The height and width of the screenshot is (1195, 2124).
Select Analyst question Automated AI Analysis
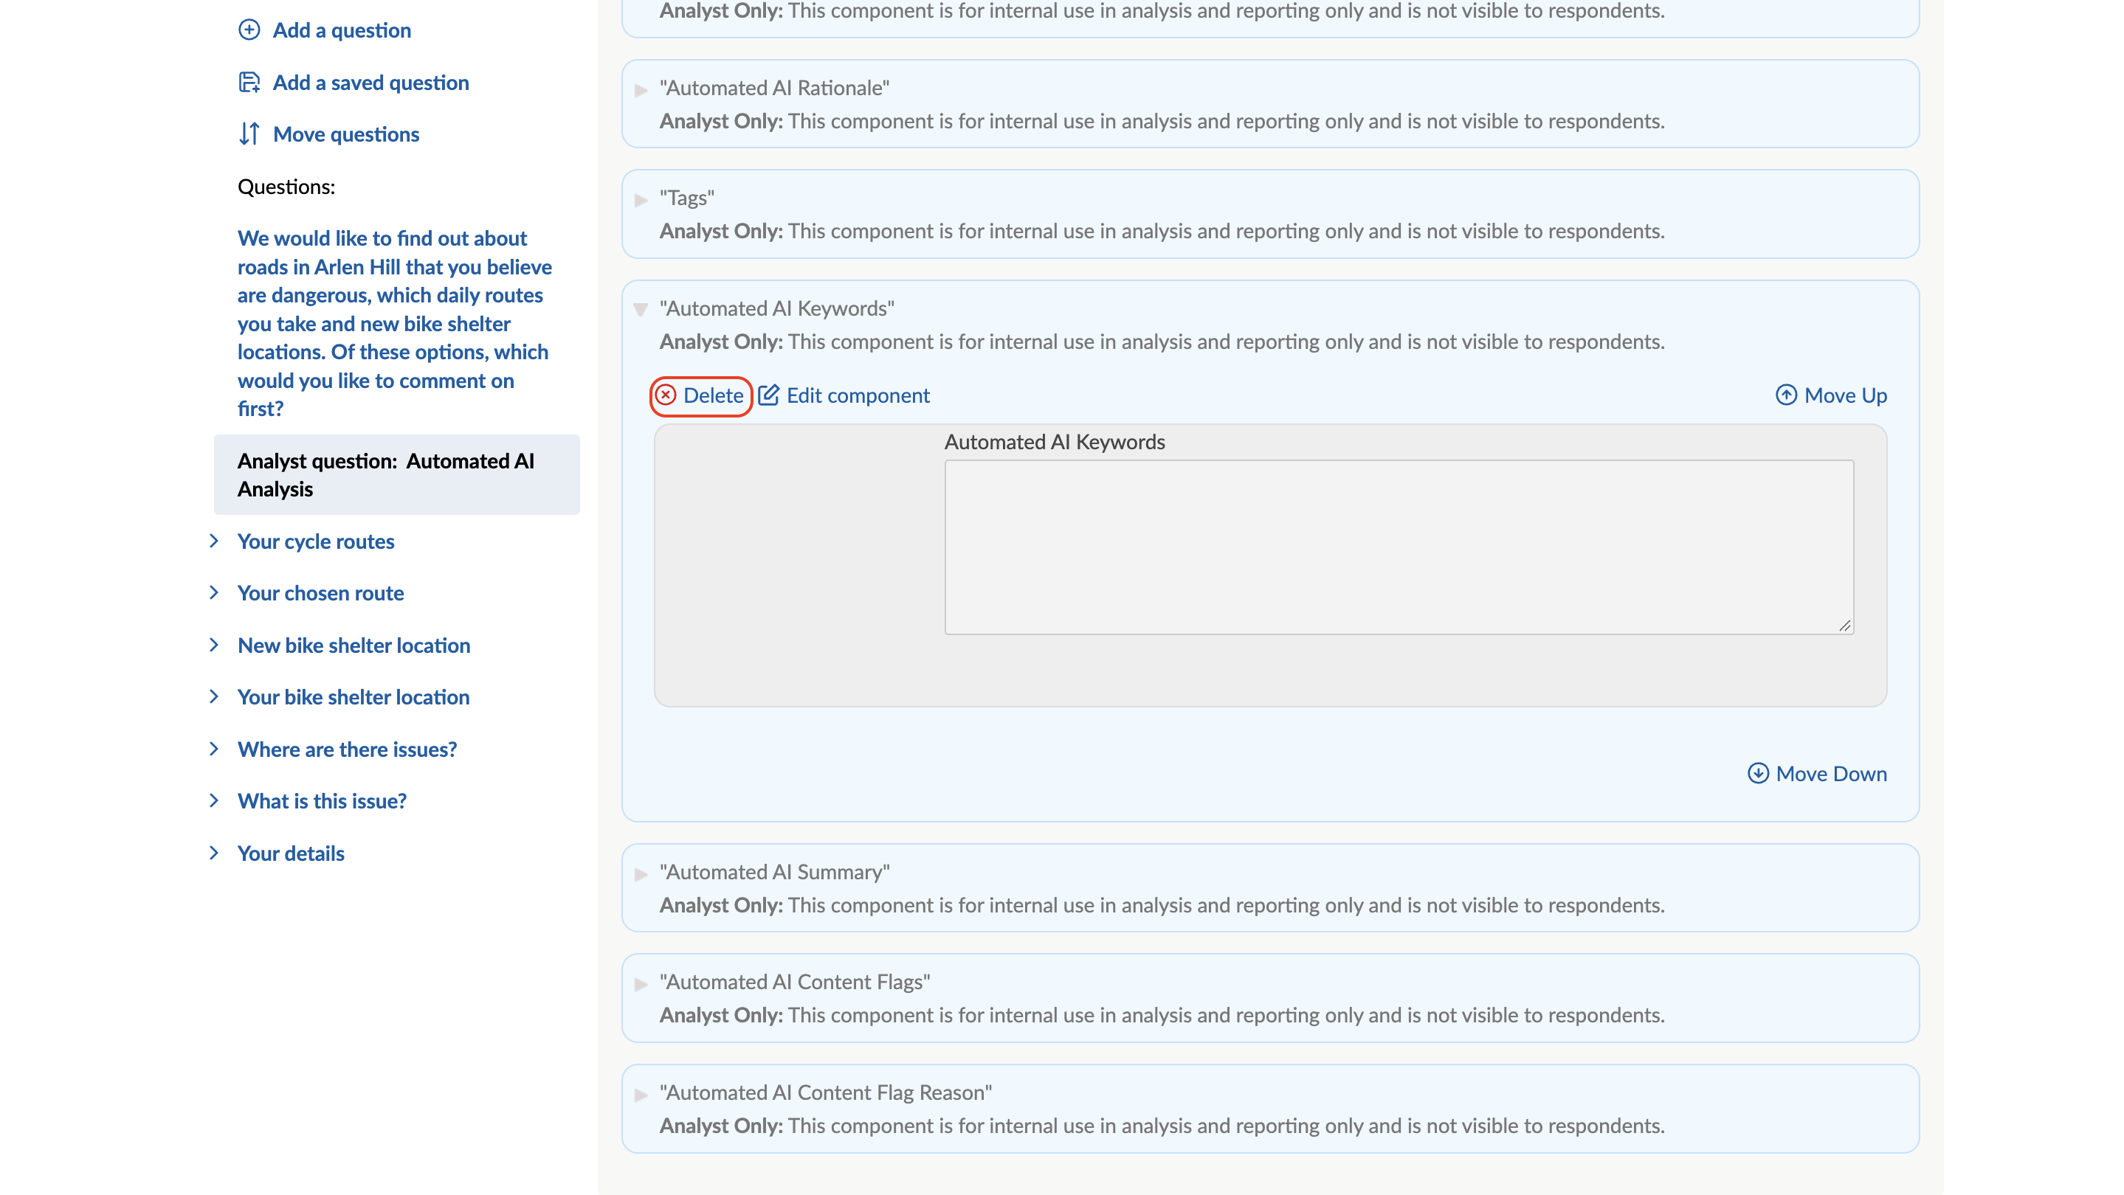(x=396, y=475)
